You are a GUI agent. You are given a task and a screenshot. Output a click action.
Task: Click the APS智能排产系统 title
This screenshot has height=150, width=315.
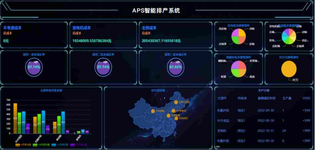pos(156,11)
